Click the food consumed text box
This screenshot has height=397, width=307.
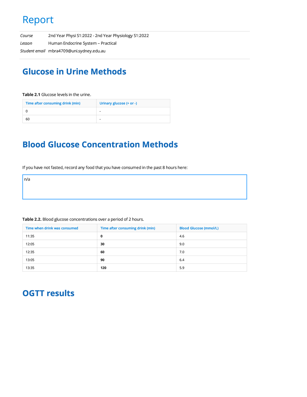135,187
